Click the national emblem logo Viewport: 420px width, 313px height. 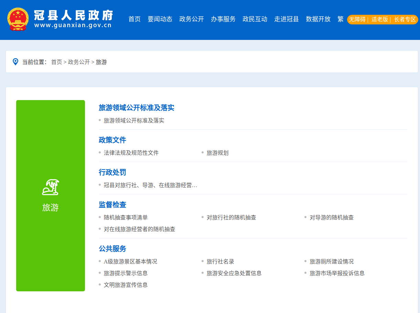(18, 19)
